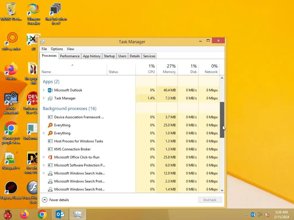Sort by the Status column header

pos(121,69)
